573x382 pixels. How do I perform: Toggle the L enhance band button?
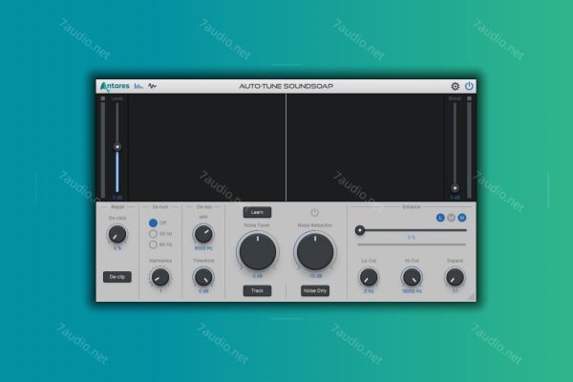(x=440, y=218)
